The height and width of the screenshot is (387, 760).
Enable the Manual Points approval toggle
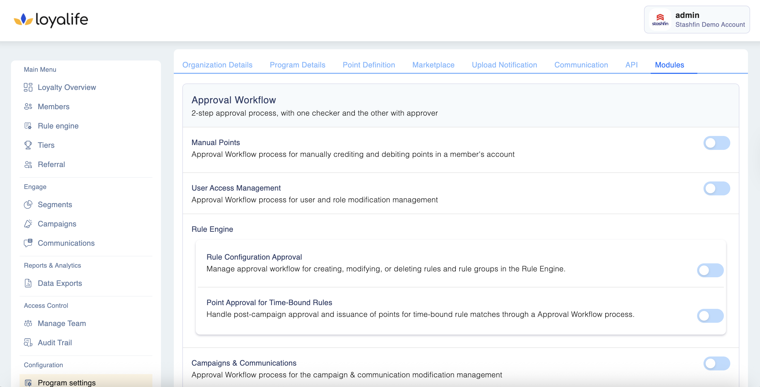point(716,143)
